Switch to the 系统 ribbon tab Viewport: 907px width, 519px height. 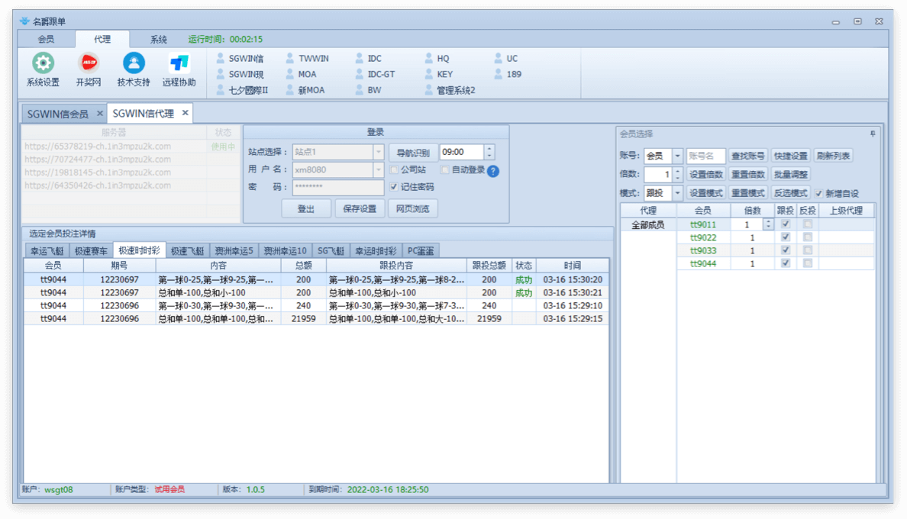(x=158, y=40)
